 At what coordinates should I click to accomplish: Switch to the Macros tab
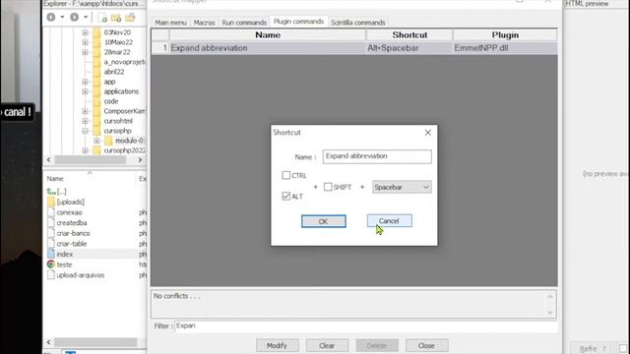204,23
